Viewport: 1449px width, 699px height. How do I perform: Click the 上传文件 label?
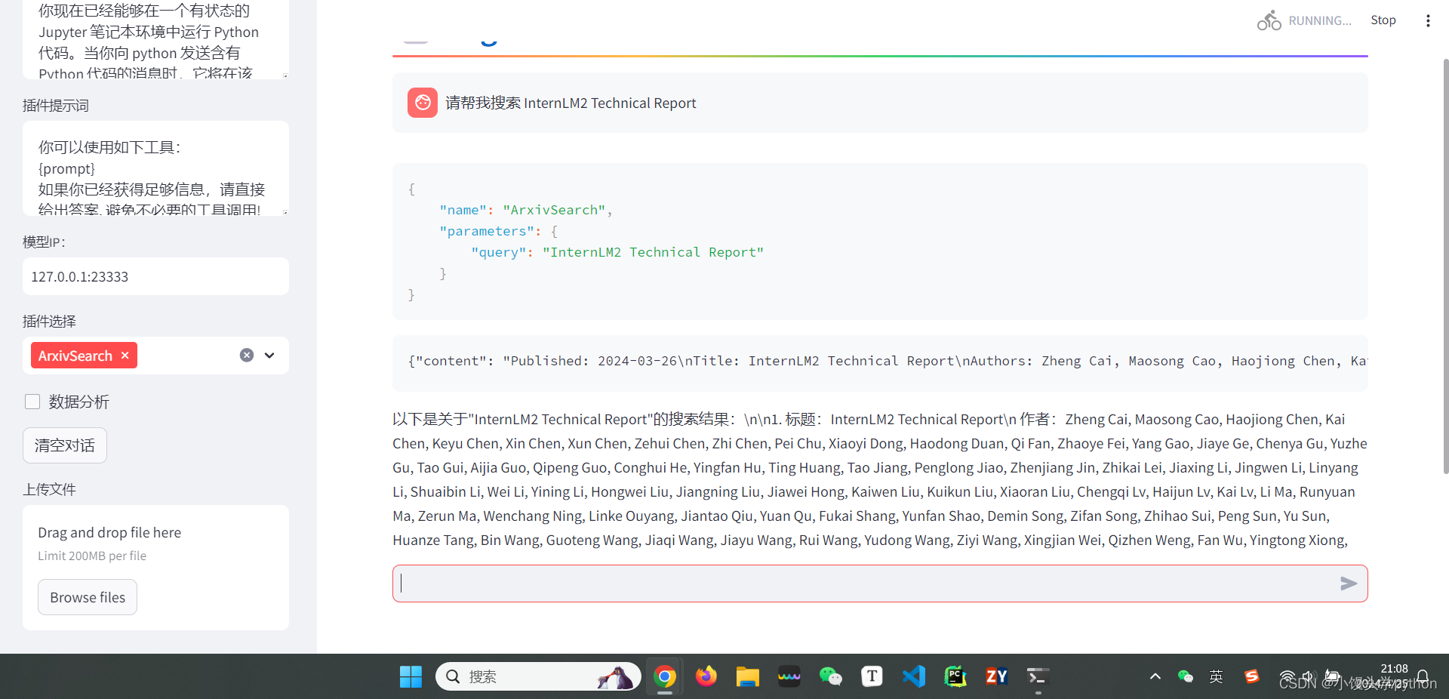tap(49, 489)
